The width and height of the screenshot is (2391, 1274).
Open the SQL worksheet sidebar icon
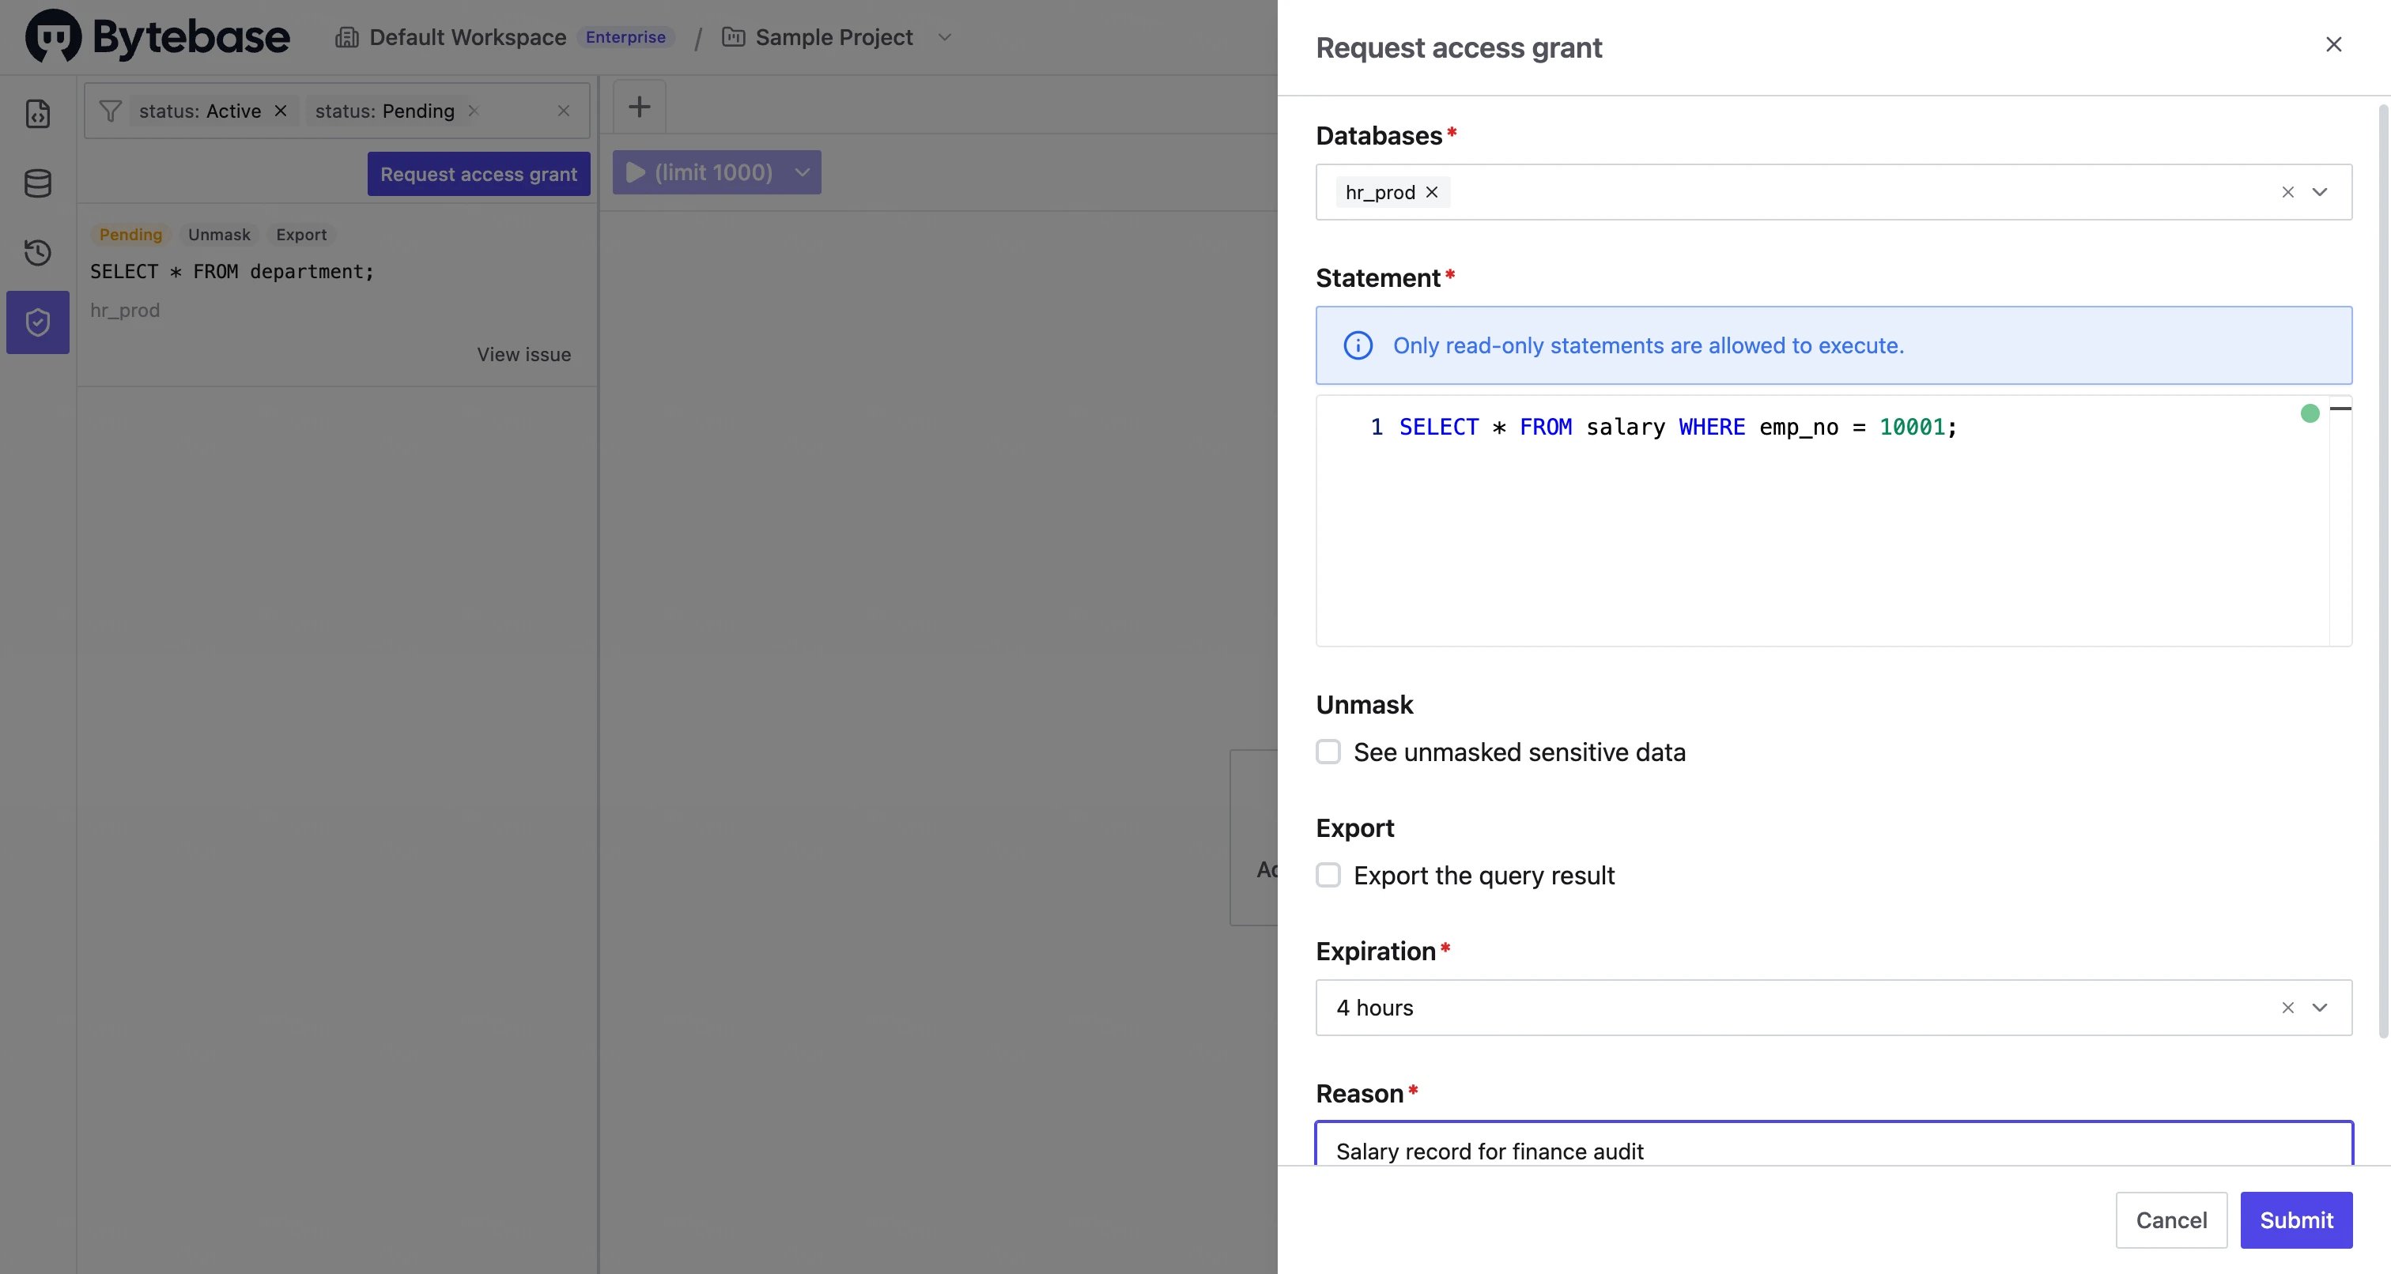coord(38,113)
